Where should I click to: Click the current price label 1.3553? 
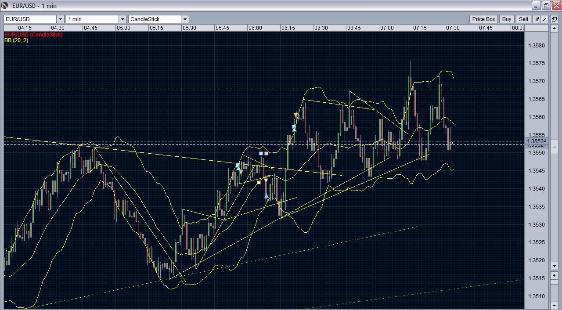536,141
